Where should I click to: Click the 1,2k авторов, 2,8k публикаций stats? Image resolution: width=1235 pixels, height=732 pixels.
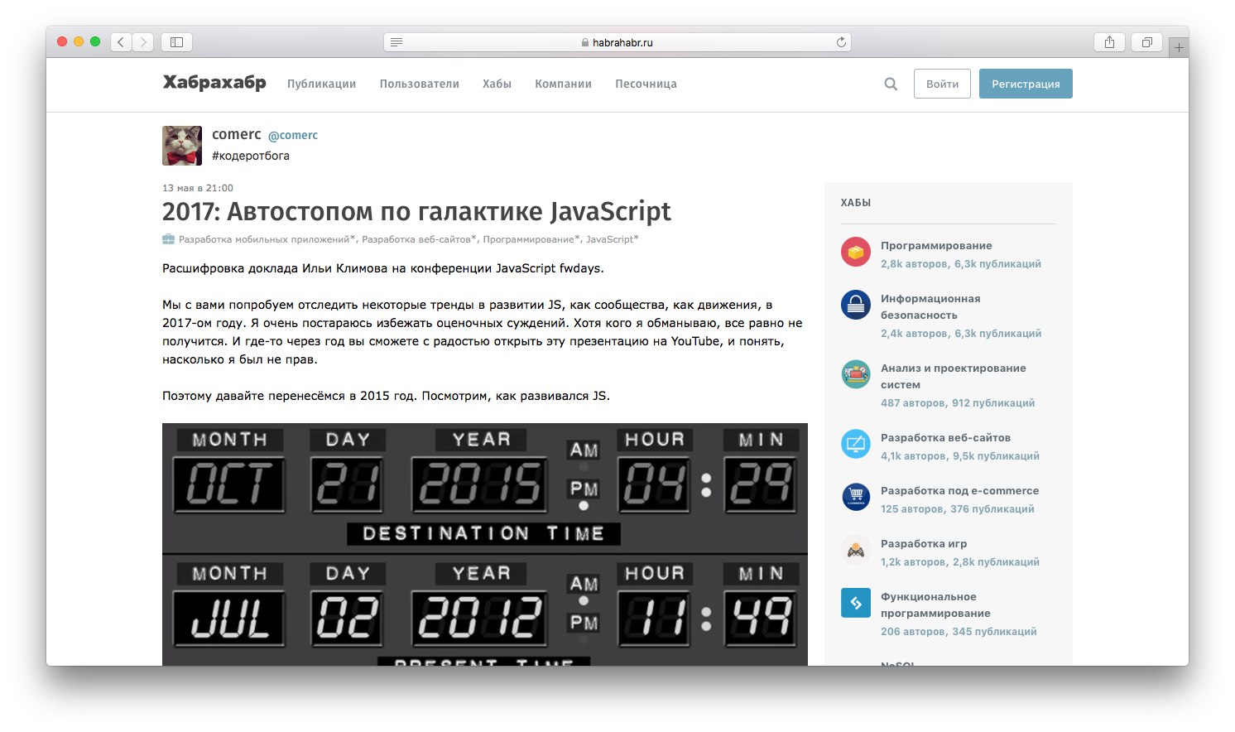(960, 562)
